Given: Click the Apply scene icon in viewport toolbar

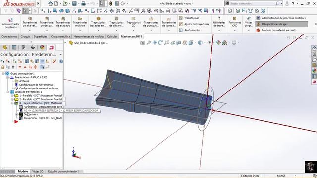Looking at the screenshot, I should point(224,43).
